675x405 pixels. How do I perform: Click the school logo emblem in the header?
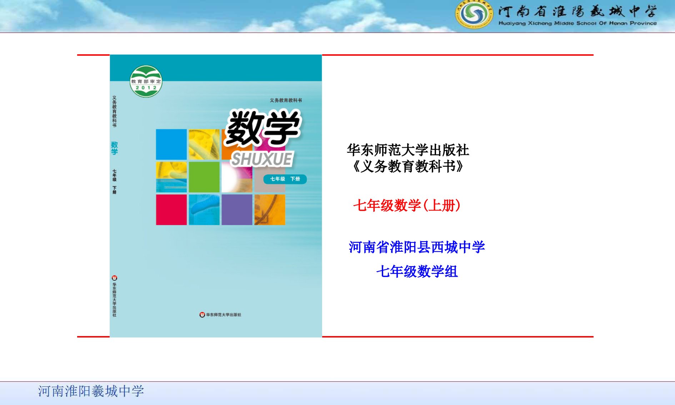click(474, 14)
